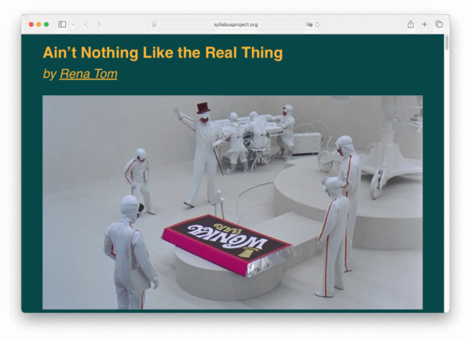The height and width of the screenshot is (341, 471).
Task: Click the translate icon in address bar
Action: click(309, 24)
